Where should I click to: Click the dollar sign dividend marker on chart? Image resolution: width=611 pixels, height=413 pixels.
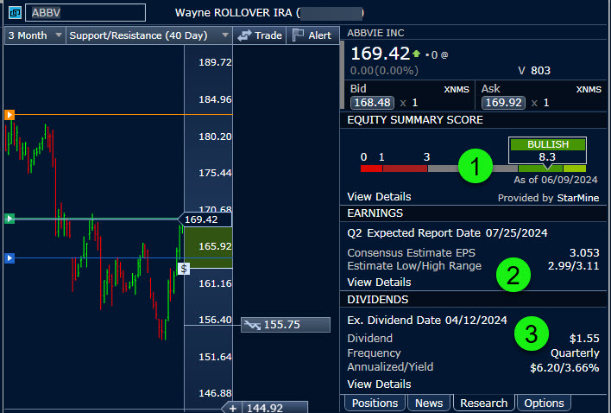pos(183,269)
